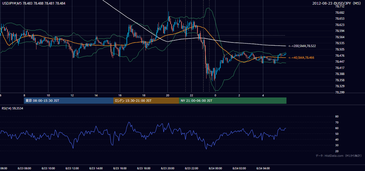
Task: Click the 8/23 12:00 date label
Action: click(x=72, y=168)
